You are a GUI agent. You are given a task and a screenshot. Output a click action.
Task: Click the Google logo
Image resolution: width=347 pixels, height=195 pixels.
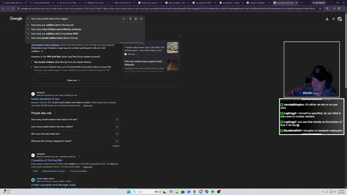[16, 18]
